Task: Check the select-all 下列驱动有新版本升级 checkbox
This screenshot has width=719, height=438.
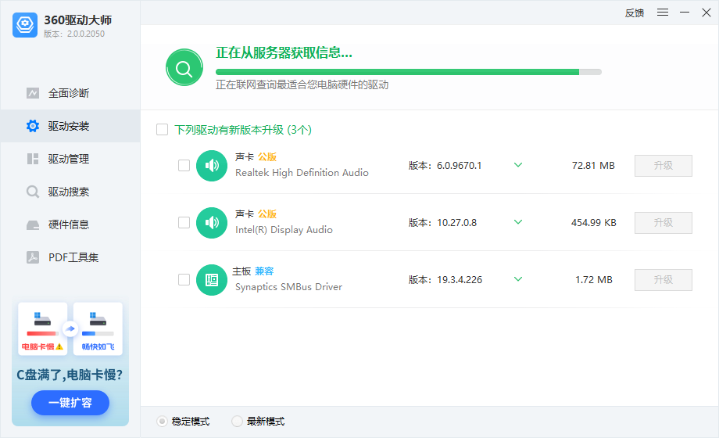Action: pos(163,130)
